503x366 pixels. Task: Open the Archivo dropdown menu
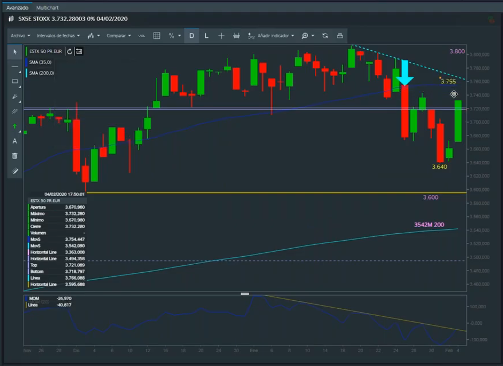tap(20, 35)
